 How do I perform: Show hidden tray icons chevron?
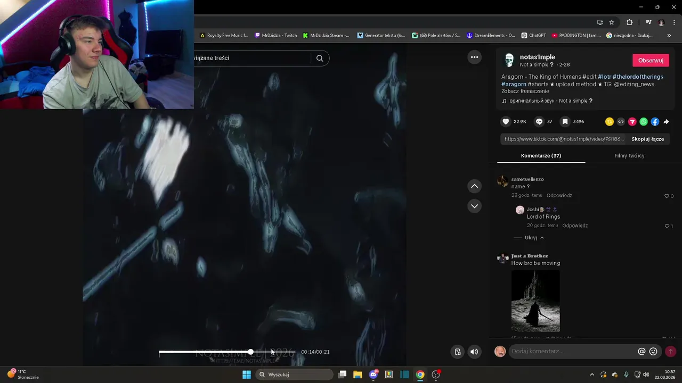click(591, 374)
